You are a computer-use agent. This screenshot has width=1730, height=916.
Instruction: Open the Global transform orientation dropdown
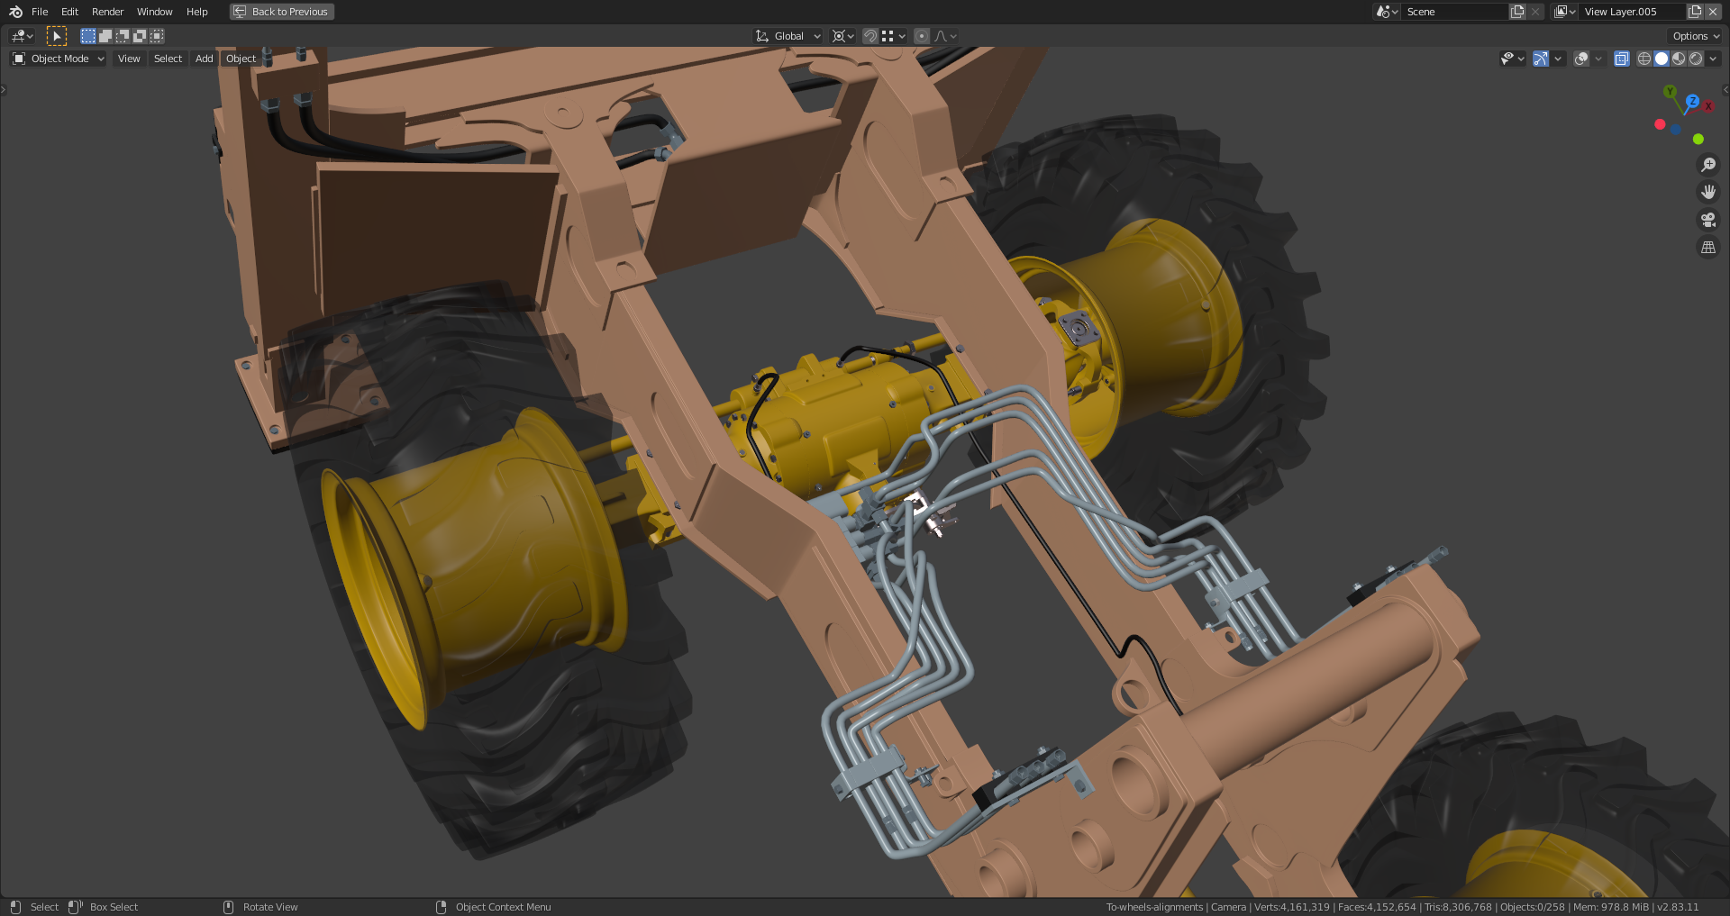[x=788, y=36]
